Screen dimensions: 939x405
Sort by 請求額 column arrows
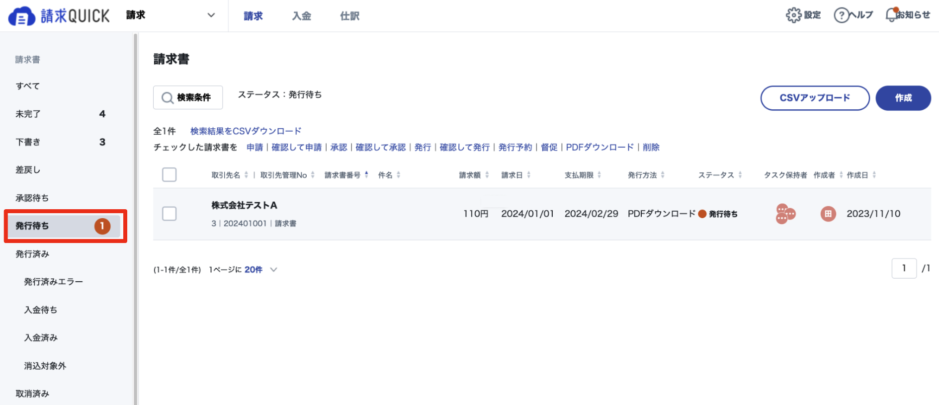pos(487,175)
